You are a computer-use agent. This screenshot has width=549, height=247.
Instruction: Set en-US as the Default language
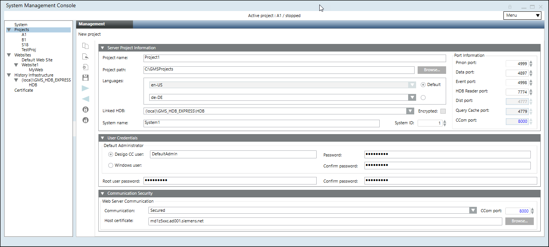coord(423,85)
